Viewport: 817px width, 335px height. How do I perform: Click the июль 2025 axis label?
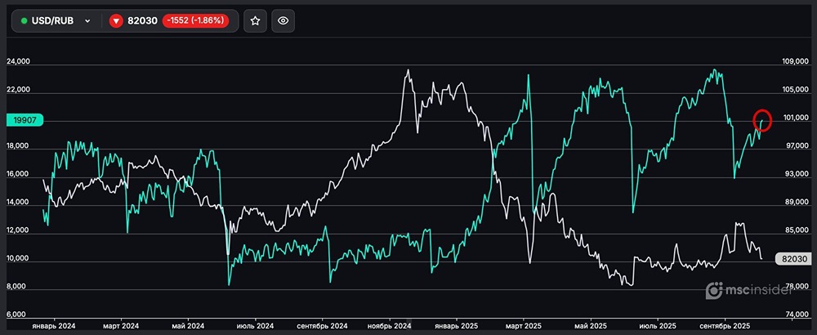coord(658,326)
